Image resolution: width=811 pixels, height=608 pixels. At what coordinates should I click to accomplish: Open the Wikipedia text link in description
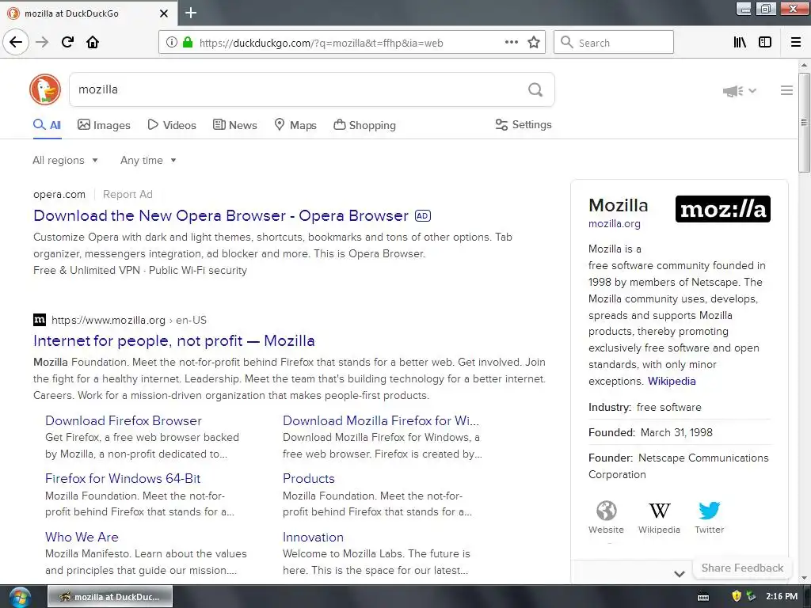click(672, 381)
